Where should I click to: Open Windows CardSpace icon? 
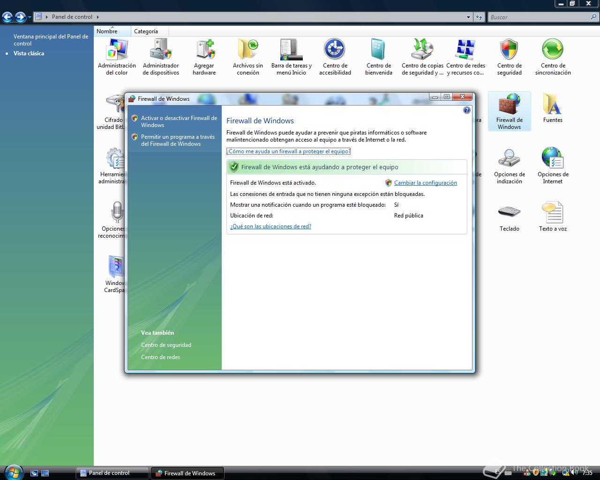pyautogui.click(x=115, y=274)
